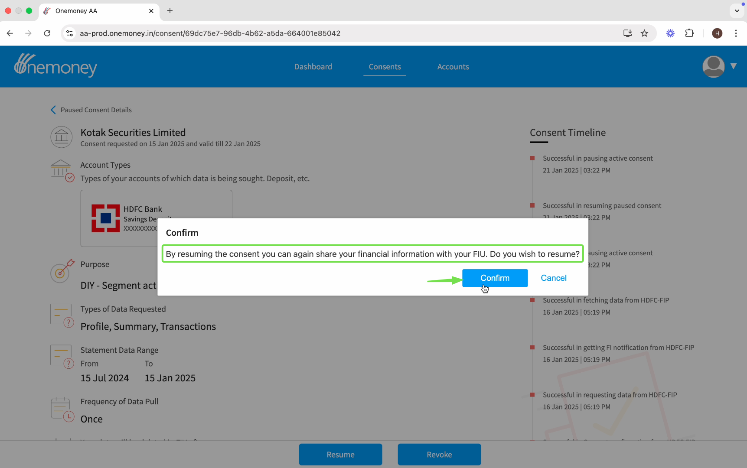Click the browser forward arrow
The image size is (747, 468).
(29, 33)
